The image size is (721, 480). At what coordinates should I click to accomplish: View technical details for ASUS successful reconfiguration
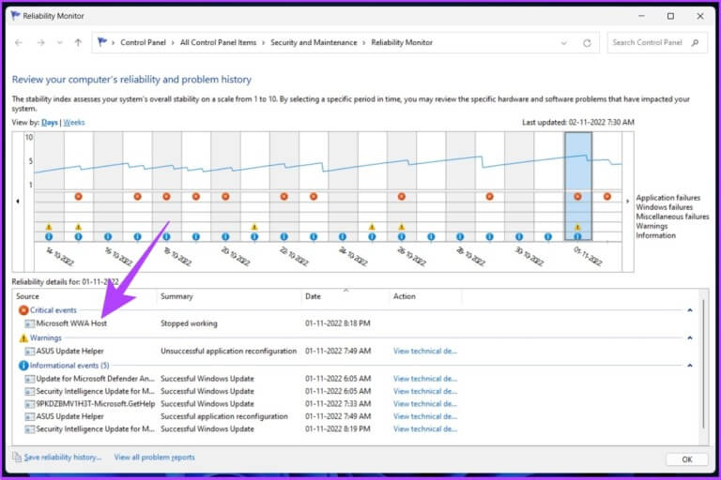(x=425, y=416)
